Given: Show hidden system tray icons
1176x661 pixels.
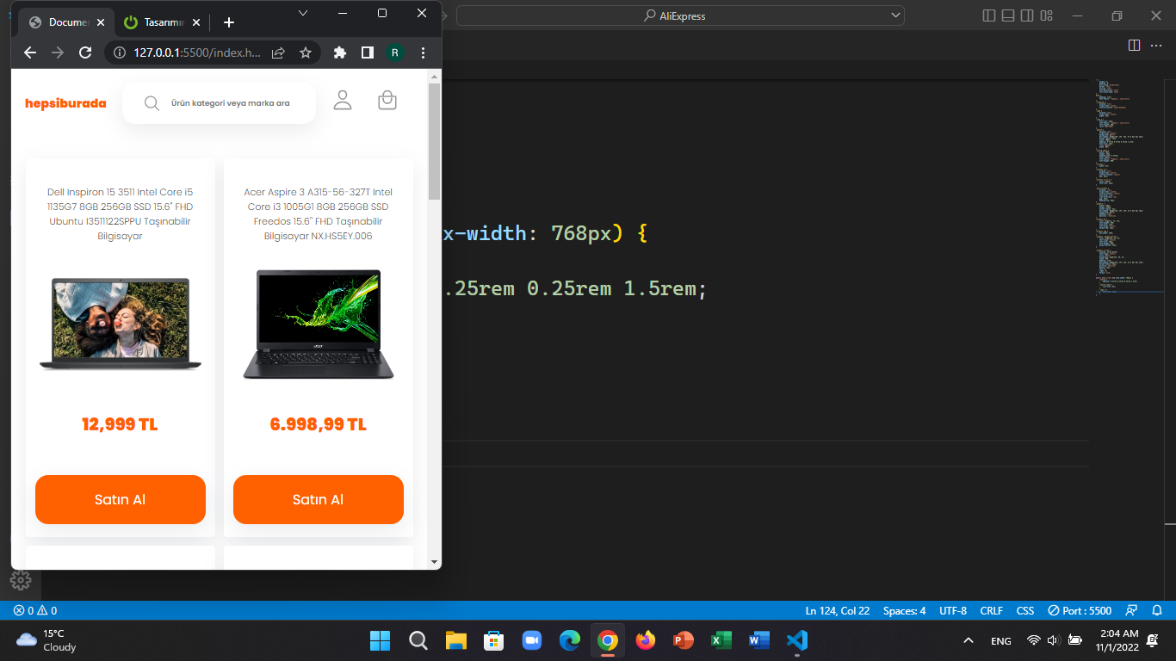Looking at the screenshot, I should (x=969, y=640).
